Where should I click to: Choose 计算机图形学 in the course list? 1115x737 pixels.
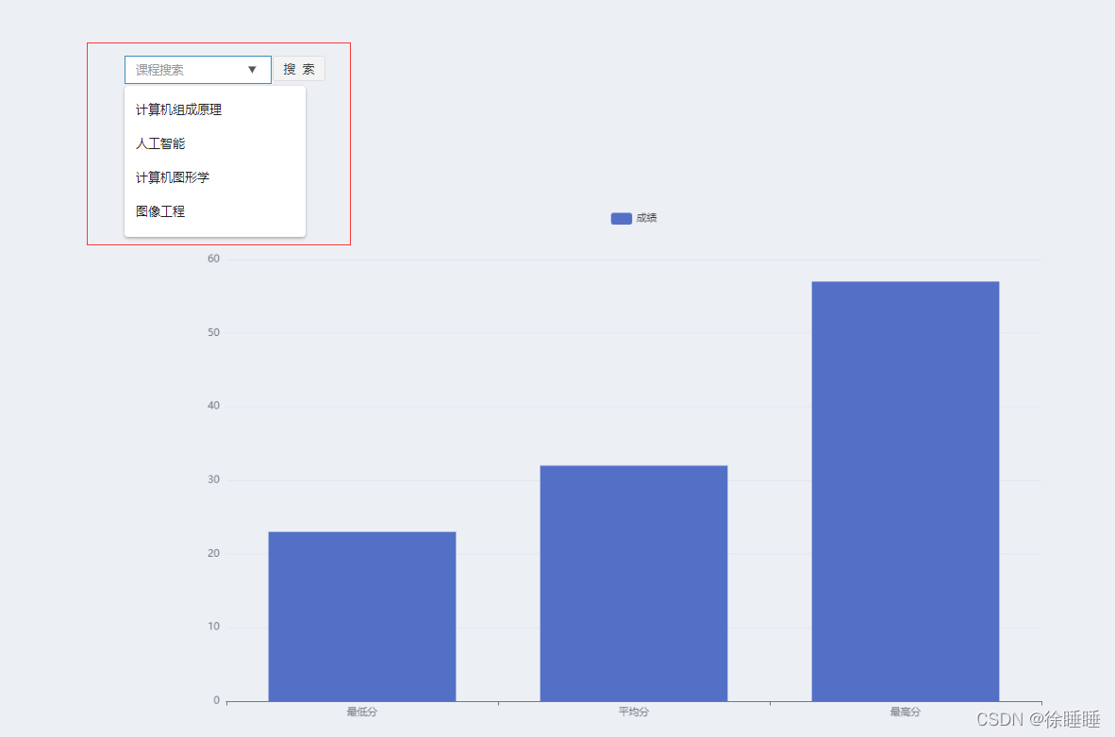pyautogui.click(x=215, y=177)
